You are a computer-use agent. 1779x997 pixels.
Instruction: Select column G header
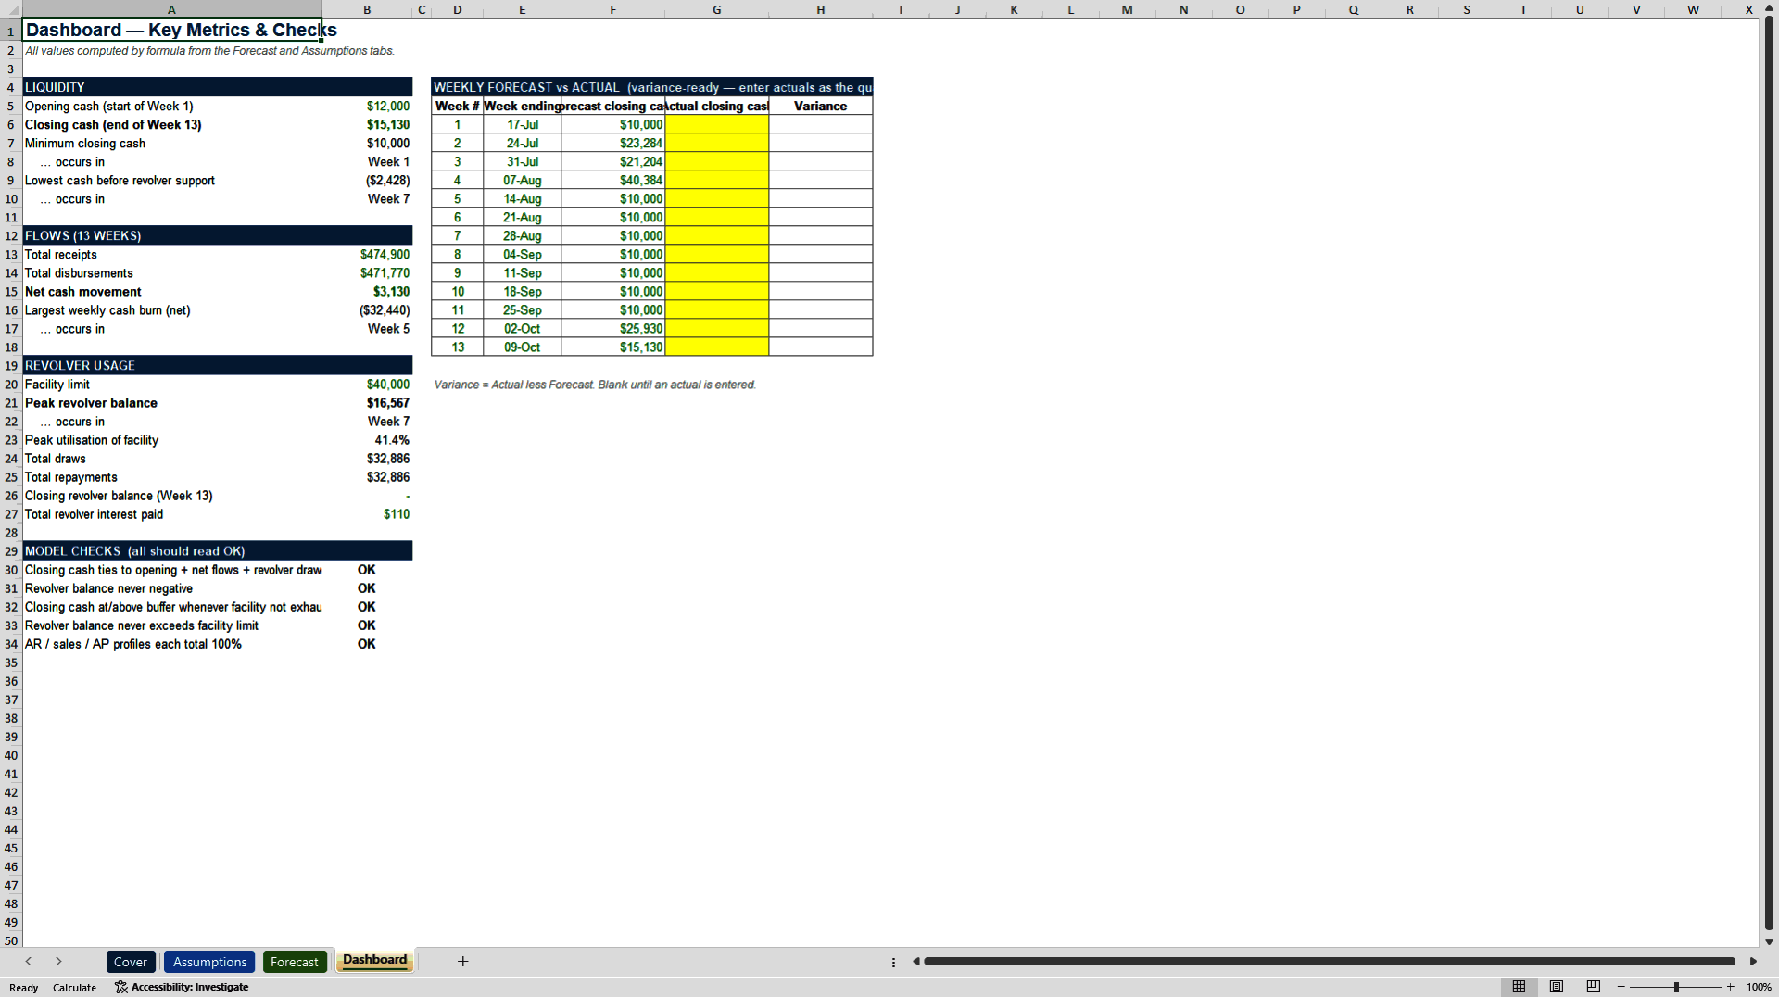[x=717, y=9]
